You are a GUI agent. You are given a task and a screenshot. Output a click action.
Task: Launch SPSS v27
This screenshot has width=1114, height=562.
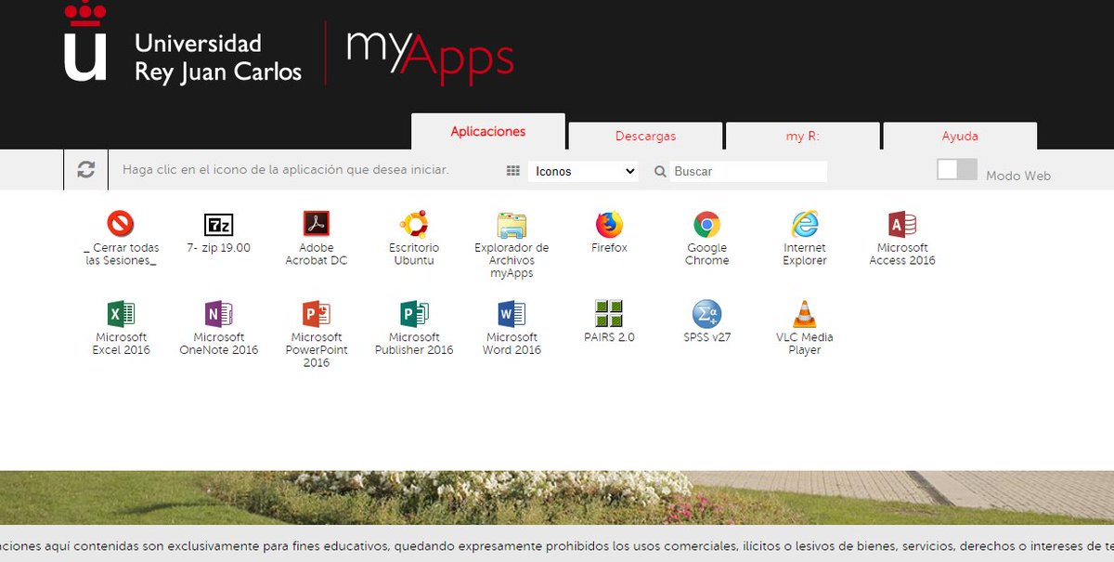coord(706,313)
